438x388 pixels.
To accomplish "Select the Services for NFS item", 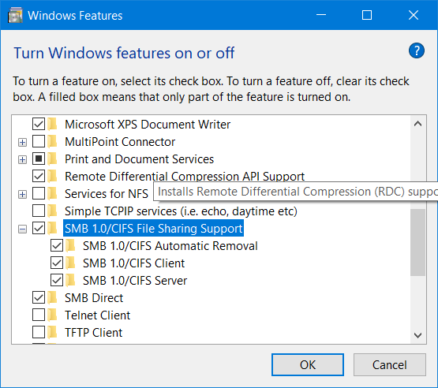I will (107, 194).
